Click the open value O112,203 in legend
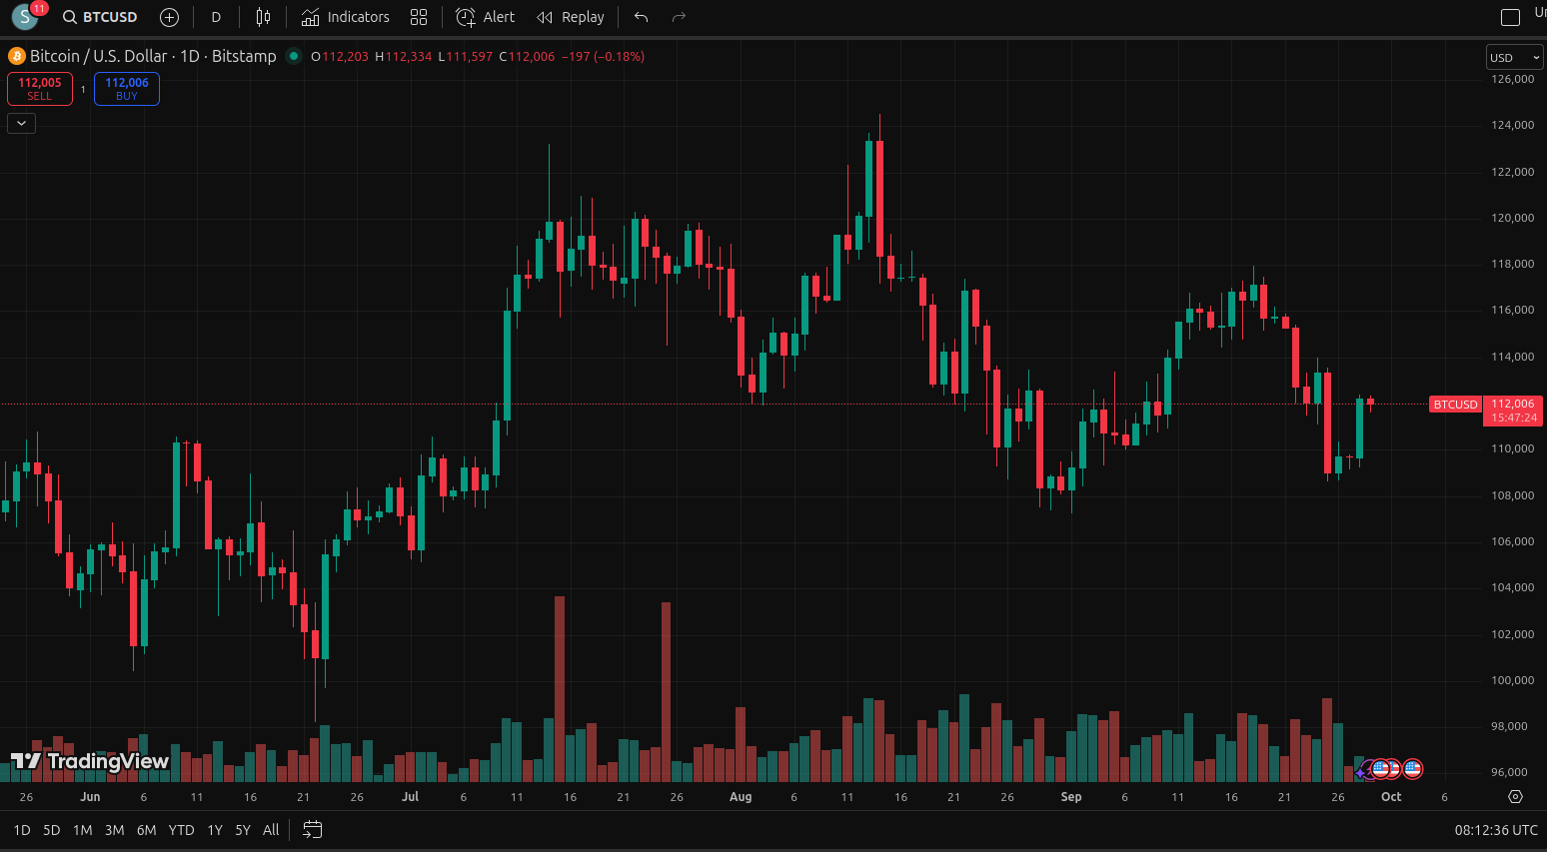Viewport: 1547px width, 852px height. [340, 57]
